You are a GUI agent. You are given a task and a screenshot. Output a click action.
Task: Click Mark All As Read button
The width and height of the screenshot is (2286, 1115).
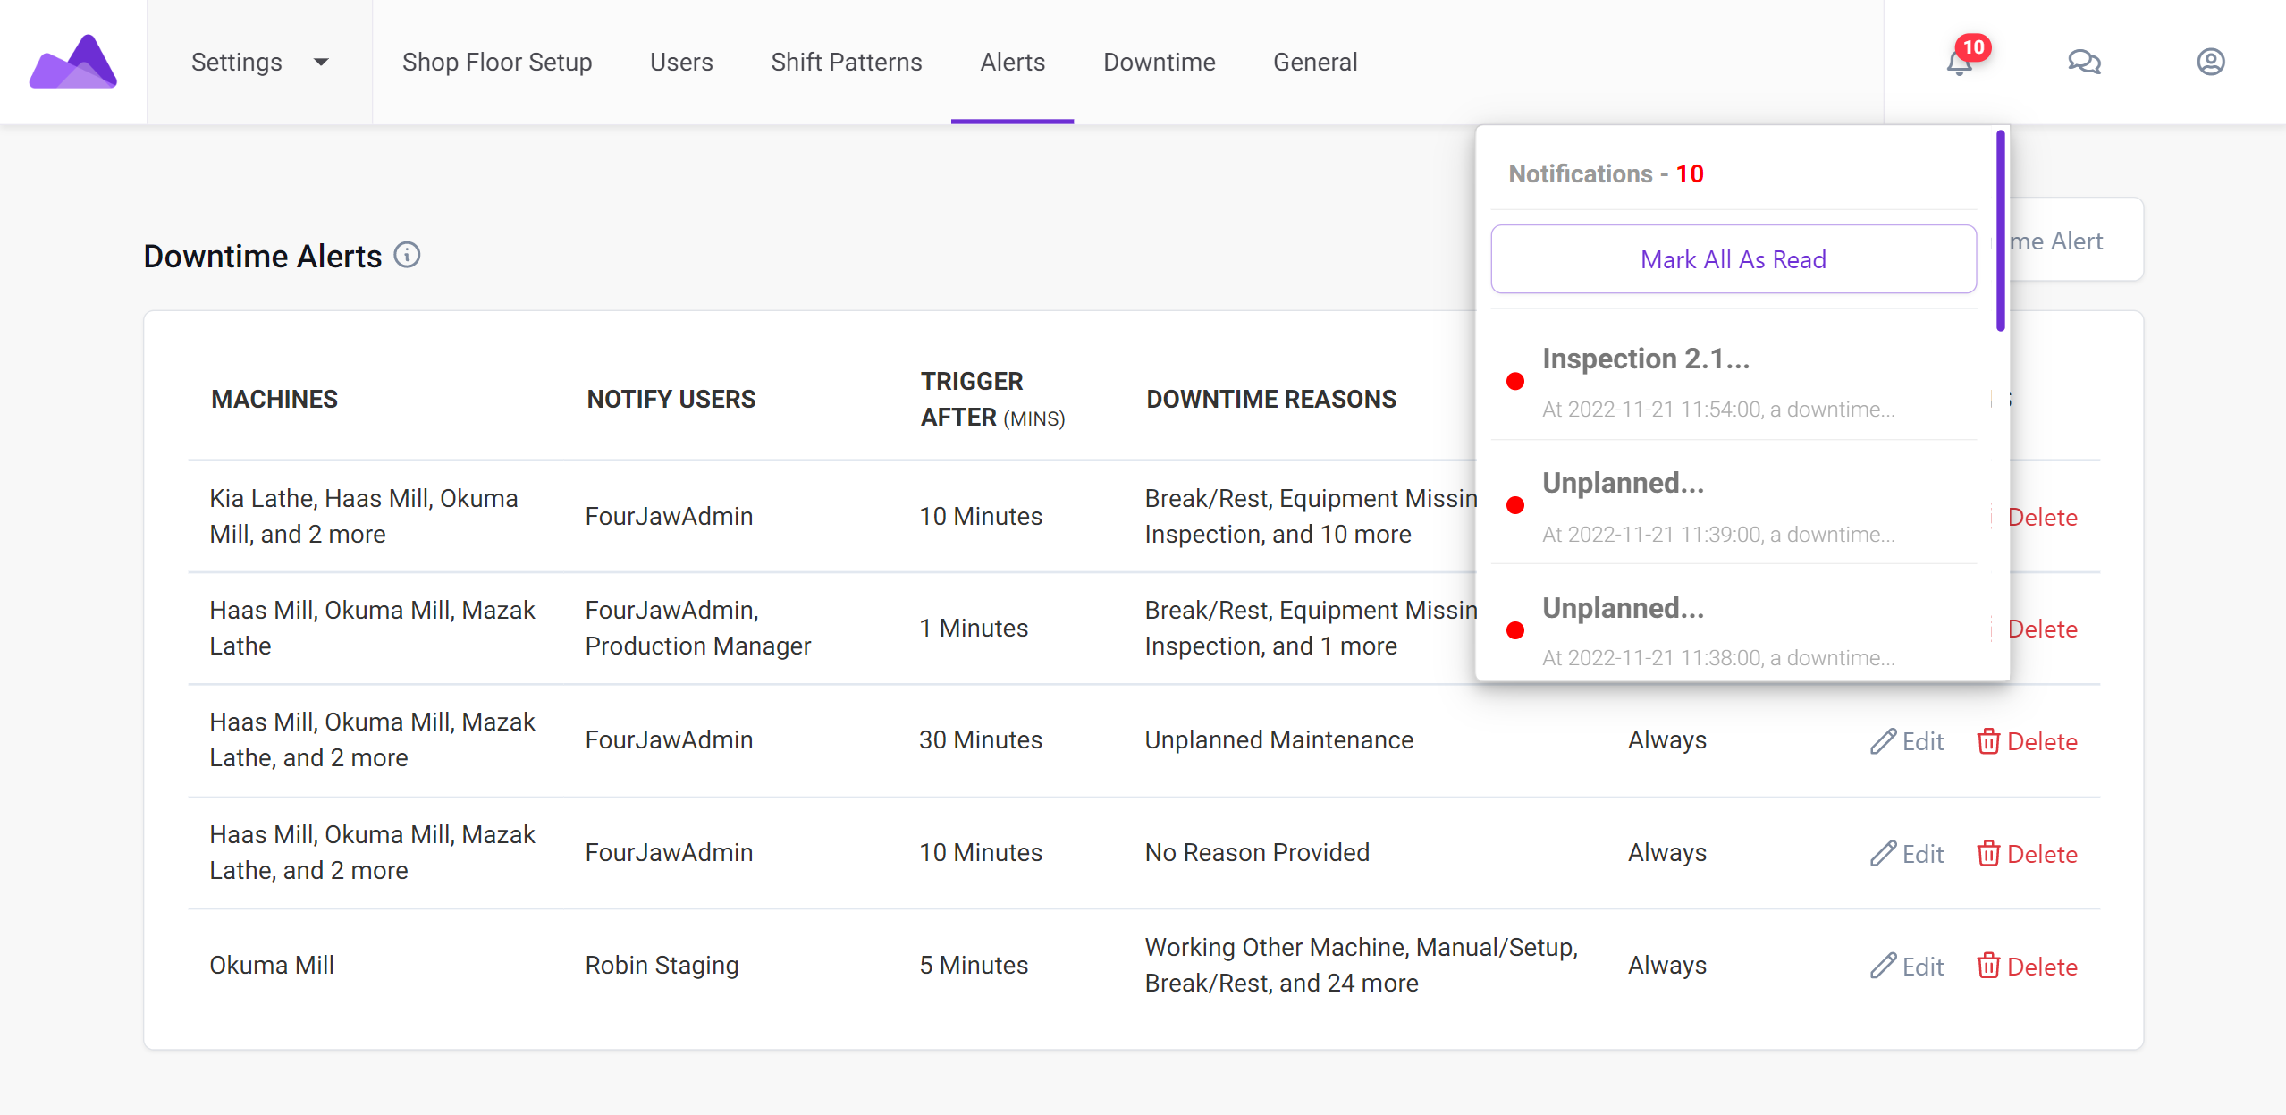[x=1733, y=259]
